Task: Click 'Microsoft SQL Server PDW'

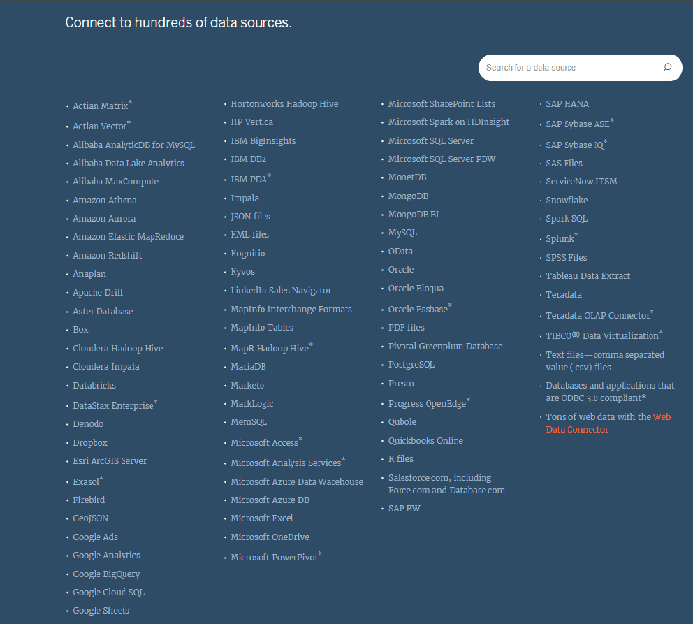Action: [442, 159]
